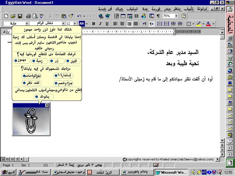
Task: Click the vertical scrollbar down arrow
Action: click(x=222, y=141)
